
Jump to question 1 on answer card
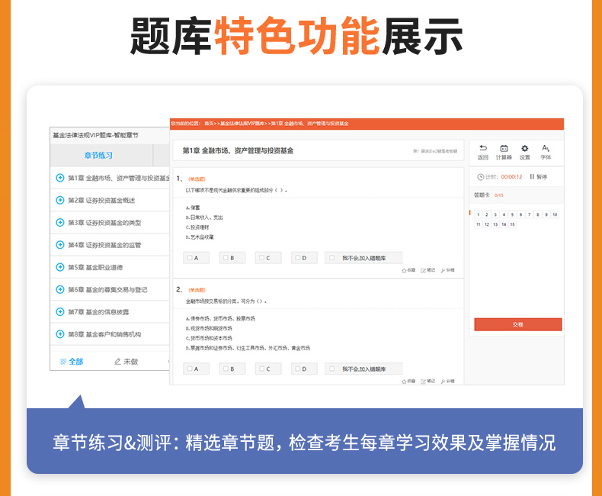click(479, 214)
